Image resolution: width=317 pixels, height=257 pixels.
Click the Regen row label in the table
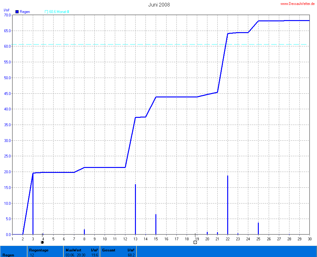[x=8, y=255]
